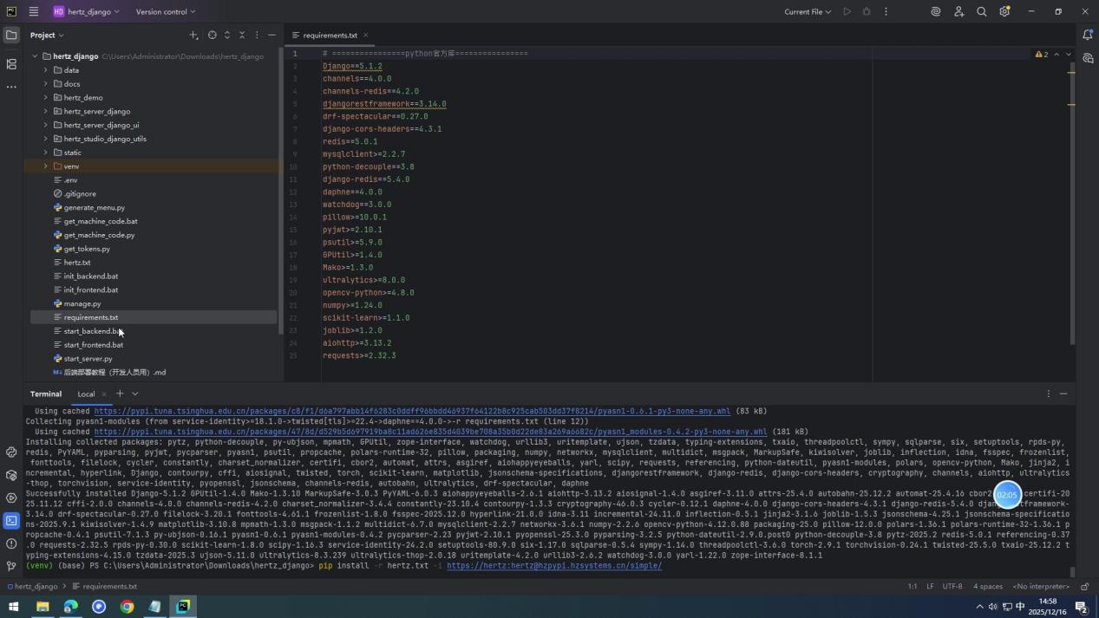Start a Code With Me session
Viewport: 1099px width, 618px height.
pyautogui.click(x=958, y=11)
